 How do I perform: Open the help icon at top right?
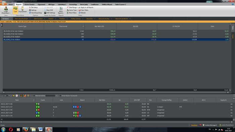233,4
